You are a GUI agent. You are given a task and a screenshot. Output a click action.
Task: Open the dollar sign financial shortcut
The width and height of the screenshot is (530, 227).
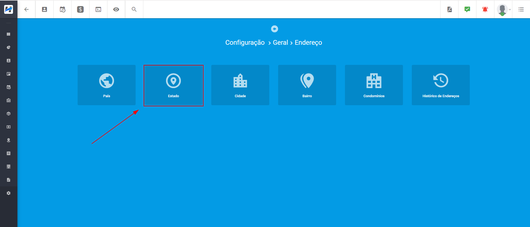[x=80, y=9]
